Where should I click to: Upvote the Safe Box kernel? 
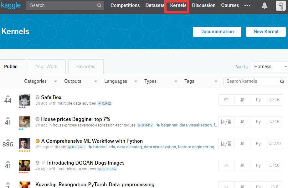8,96
